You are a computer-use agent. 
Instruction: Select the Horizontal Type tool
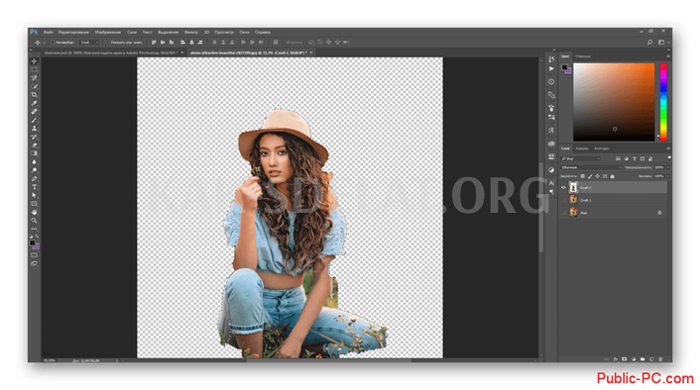tap(35, 187)
